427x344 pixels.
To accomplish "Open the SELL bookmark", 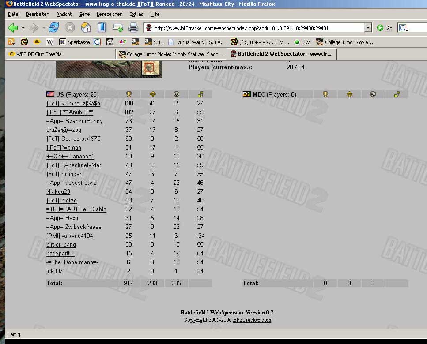I will click(154, 42).
